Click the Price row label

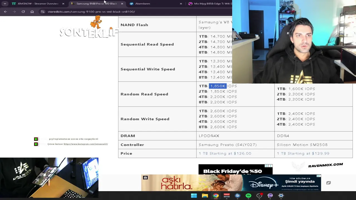126,153
